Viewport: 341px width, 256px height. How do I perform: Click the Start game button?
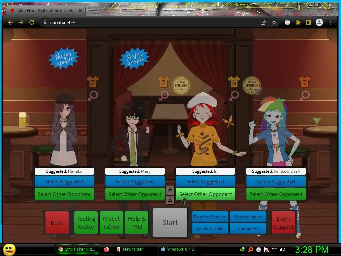pyautogui.click(x=170, y=222)
